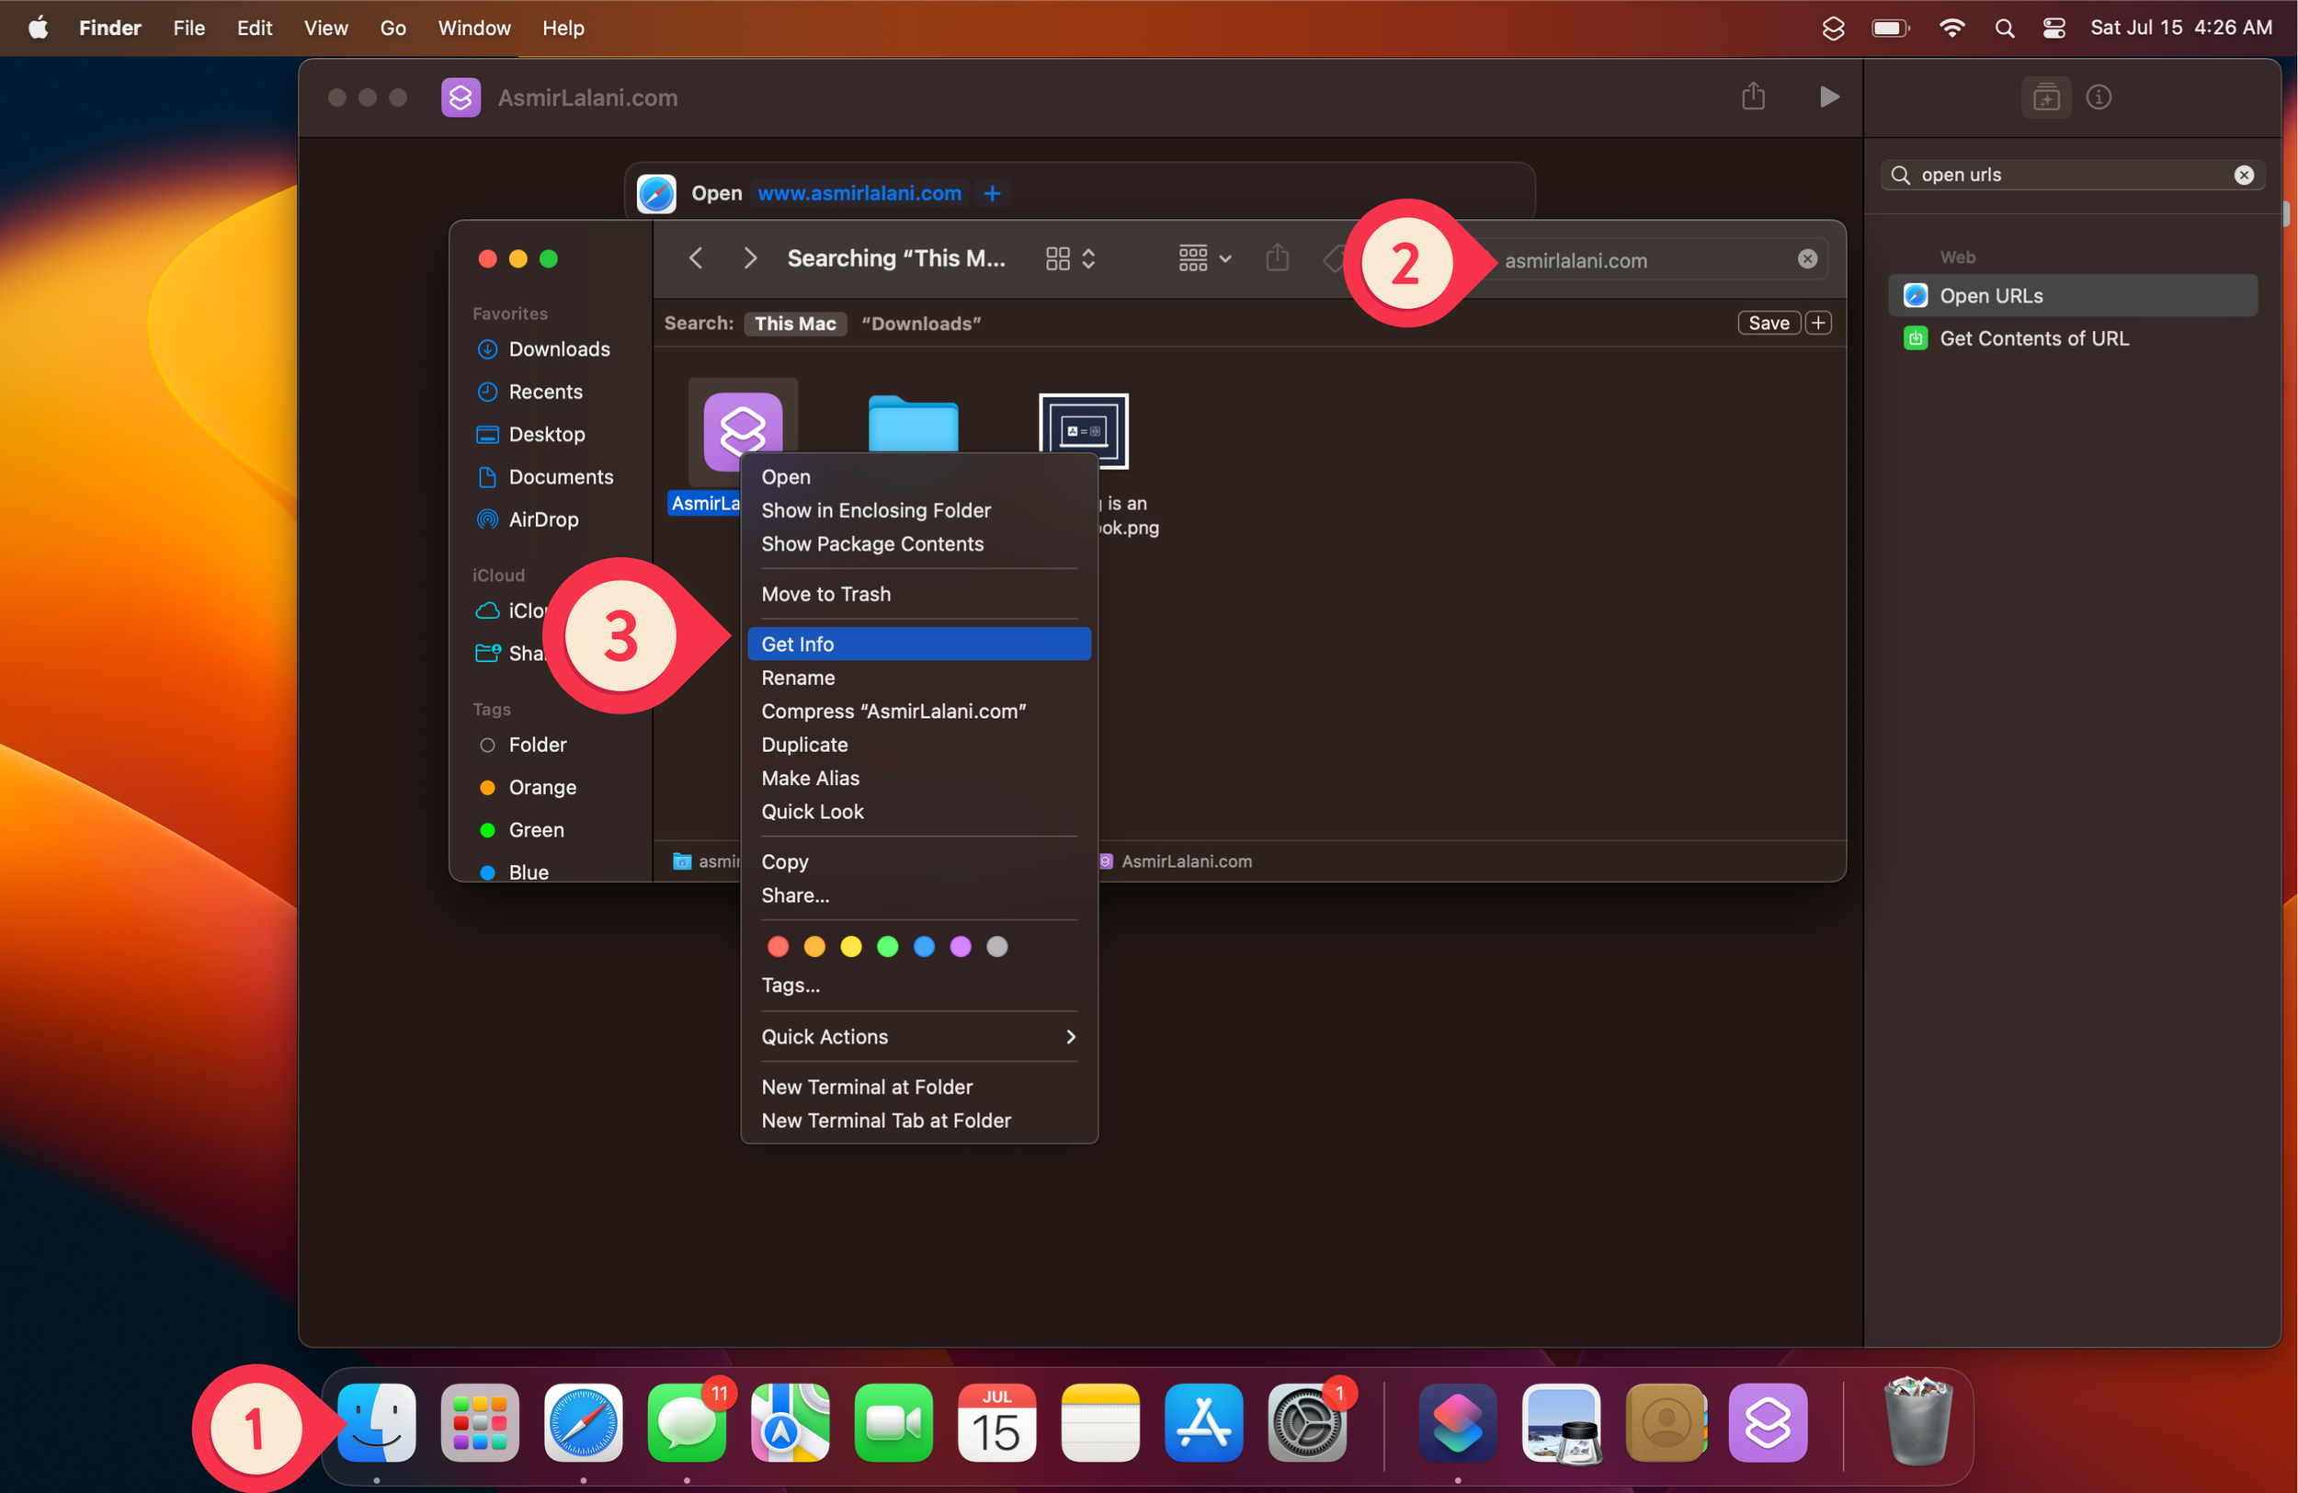2298x1493 pixels.
Task: Open the shortcut details info icon
Action: coord(2099,97)
